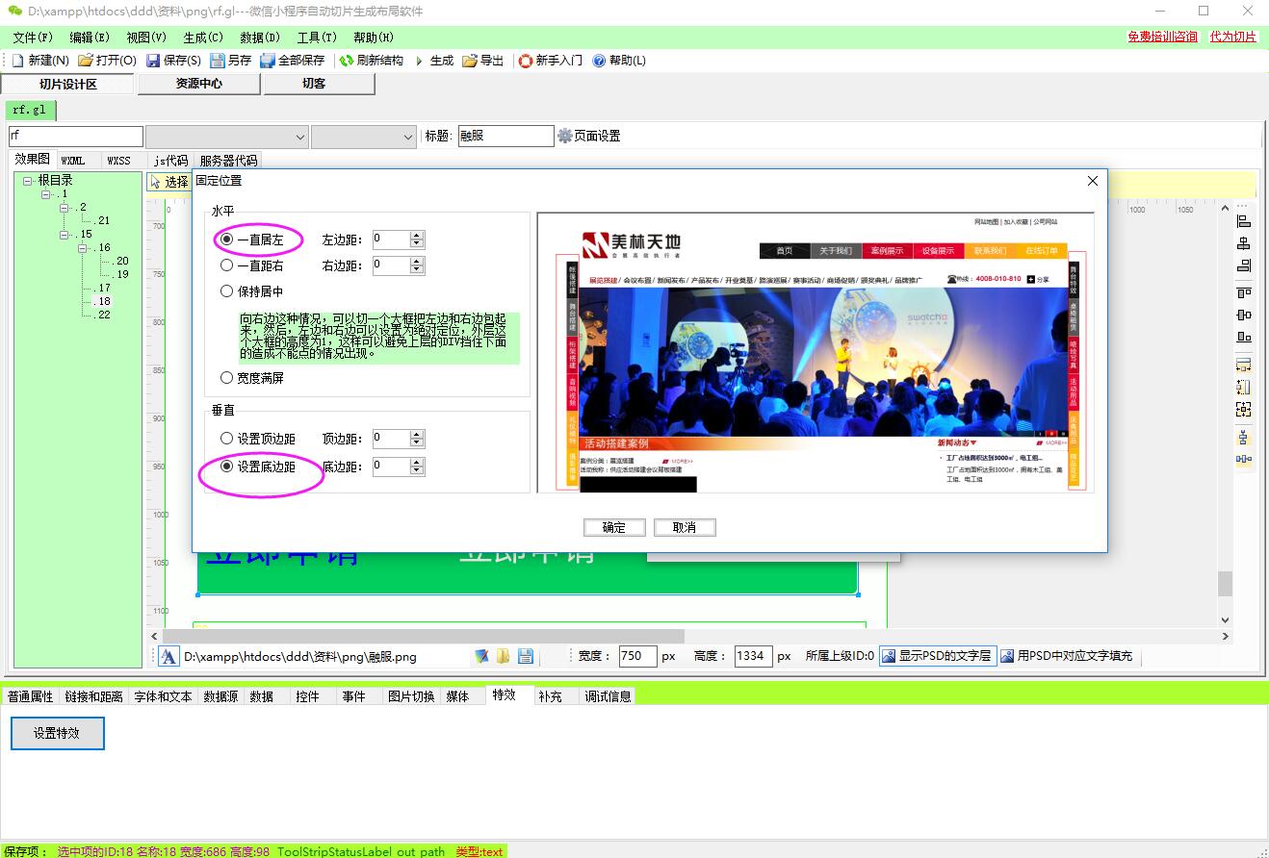Click the make same width icon
Image resolution: width=1269 pixels, height=858 pixels.
coord(1244,365)
